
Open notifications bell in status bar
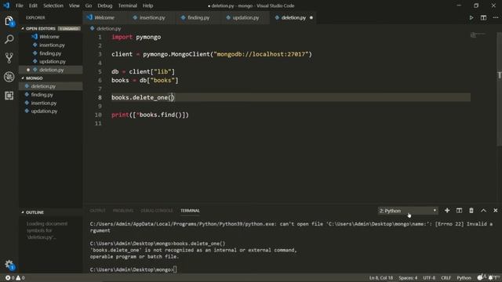(491, 277)
